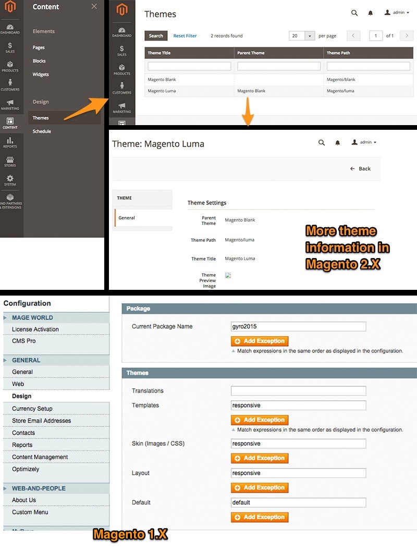Add Exception under Skin (Images / CSS)

(x=260, y=458)
